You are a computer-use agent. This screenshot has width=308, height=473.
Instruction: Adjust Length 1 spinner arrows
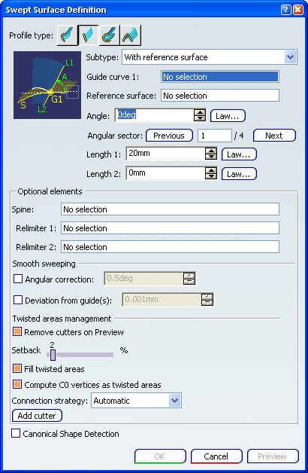coord(211,154)
